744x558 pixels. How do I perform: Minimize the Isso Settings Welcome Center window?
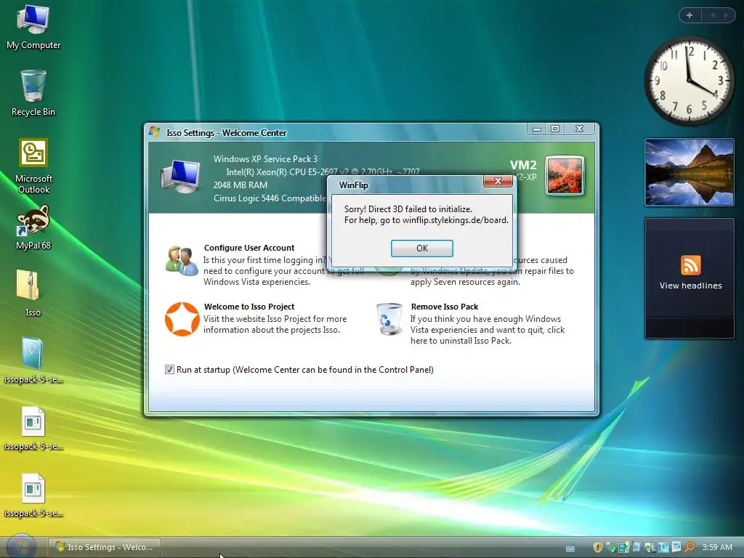[x=537, y=129]
